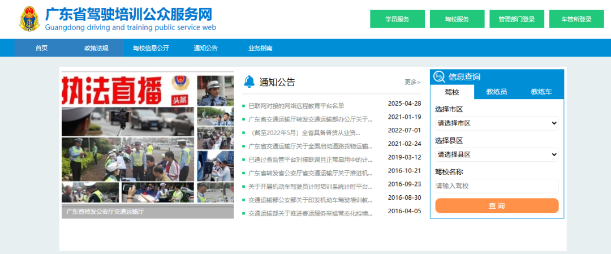
Task: Click the 驾校名称 input field
Action: click(497, 186)
